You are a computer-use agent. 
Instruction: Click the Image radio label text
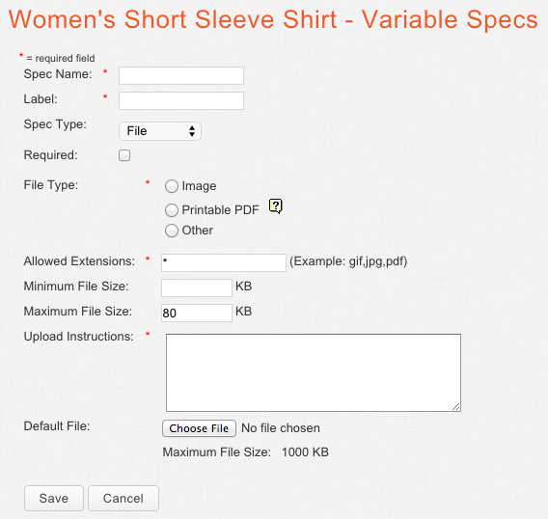(199, 186)
